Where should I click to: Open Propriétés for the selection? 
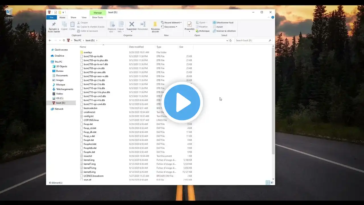pos(189,26)
